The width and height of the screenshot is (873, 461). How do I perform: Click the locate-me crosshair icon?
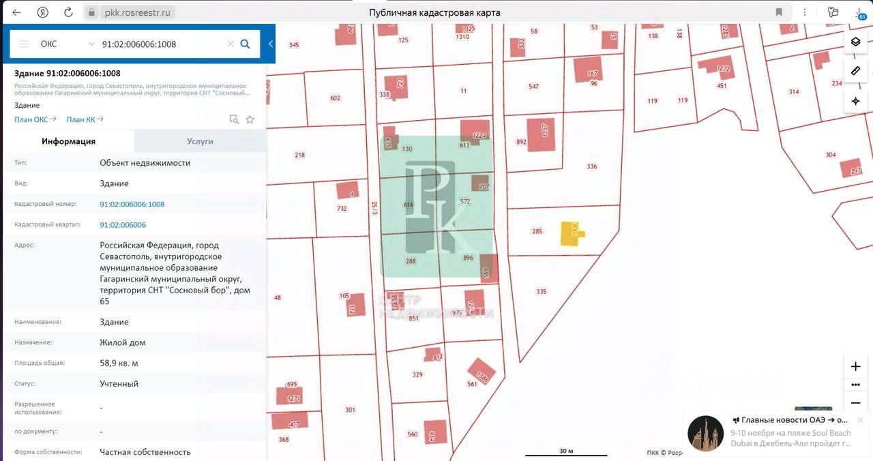[855, 101]
